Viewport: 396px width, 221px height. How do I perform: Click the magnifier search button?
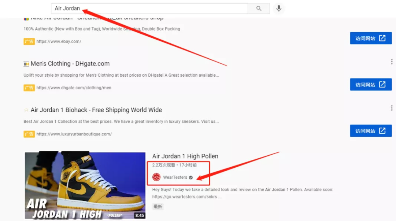259,8
